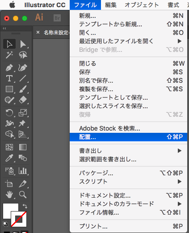The height and width of the screenshot is (233, 189).
Task: Expand 最近使用したファイルを開く submenu
Action: pos(128,41)
